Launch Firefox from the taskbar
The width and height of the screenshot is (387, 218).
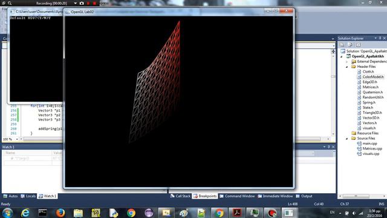60,213
